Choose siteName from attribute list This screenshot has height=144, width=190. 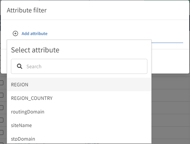[79, 125]
